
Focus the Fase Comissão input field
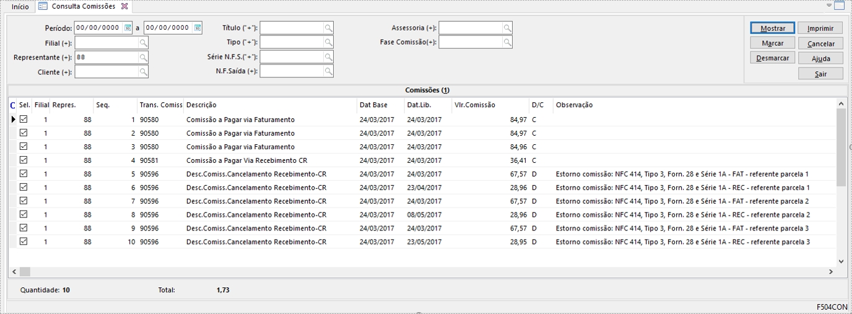471,42
